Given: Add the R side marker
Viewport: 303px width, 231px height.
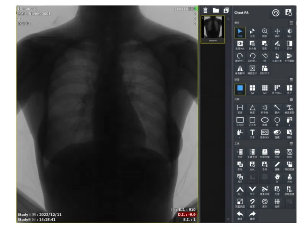Looking at the screenshot, I should [289, 121].
